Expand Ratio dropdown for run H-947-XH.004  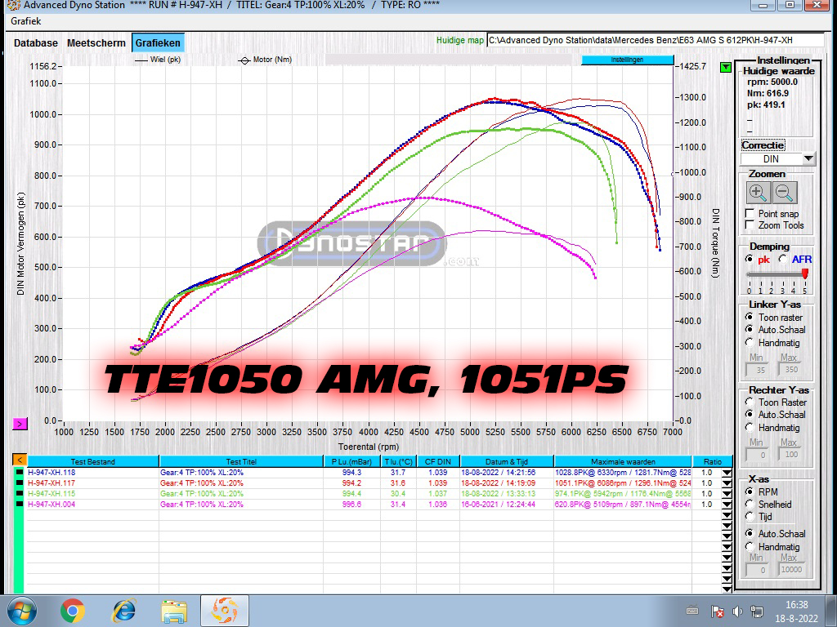[x=727, y=504]
